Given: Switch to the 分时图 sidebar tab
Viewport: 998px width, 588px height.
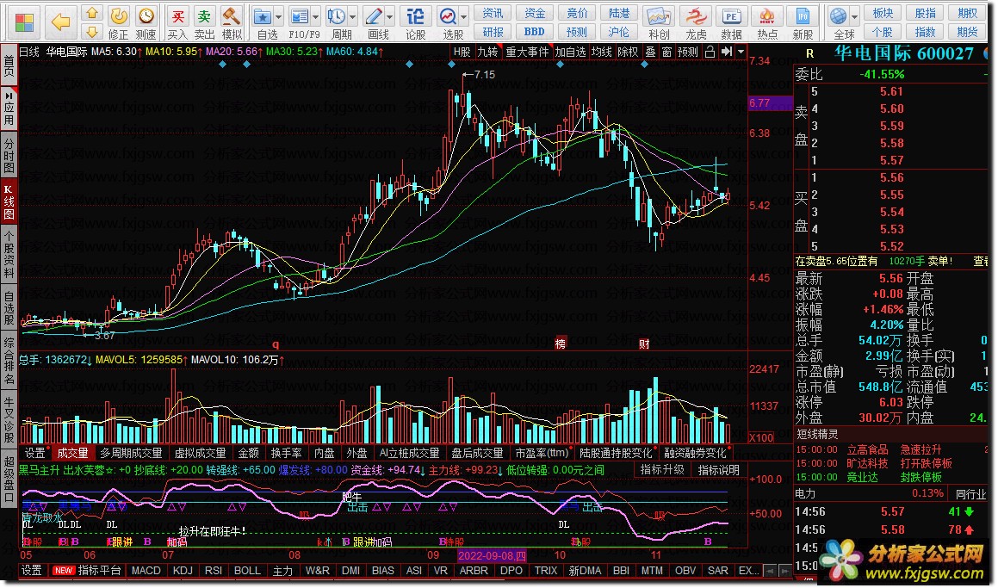Looking at the screenshot, I should click(9, 155).
